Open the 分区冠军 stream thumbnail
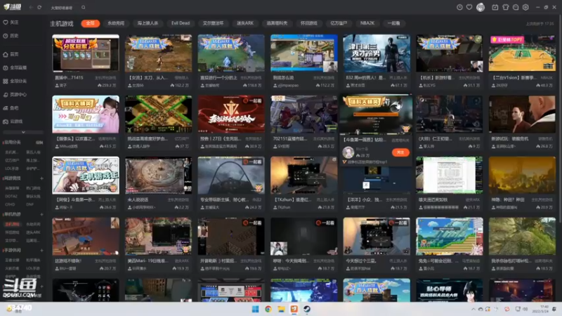The width and height of the screenshot is (562, 316). coord(86,53)
